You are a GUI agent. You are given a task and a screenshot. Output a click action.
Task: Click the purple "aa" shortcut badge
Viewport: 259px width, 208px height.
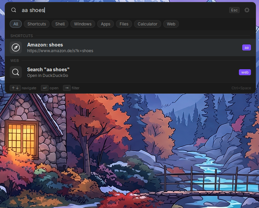(247, 47)
